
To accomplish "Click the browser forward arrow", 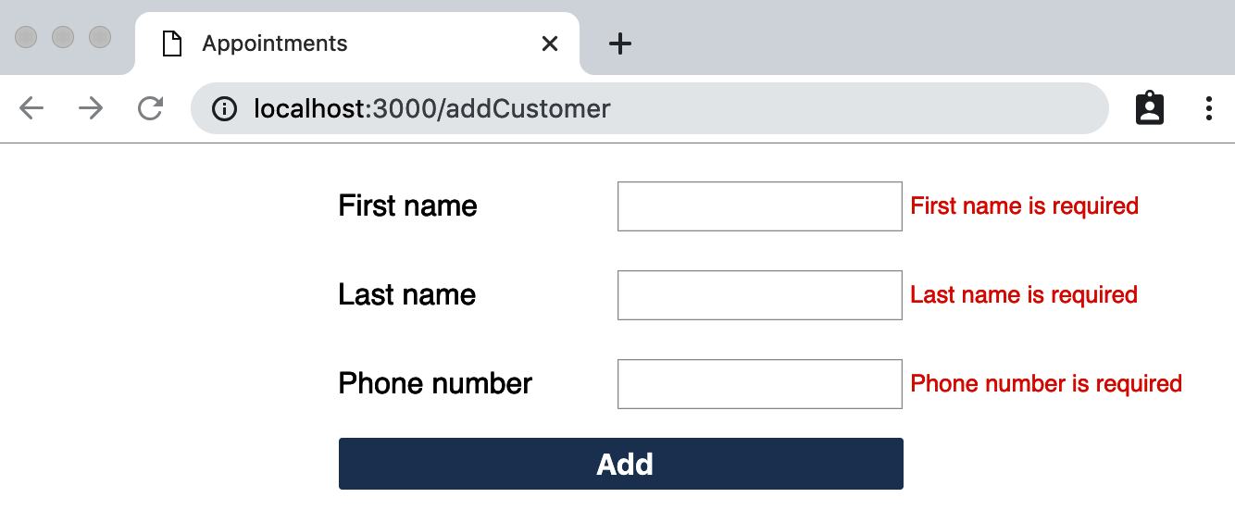I will pos(91,108).
